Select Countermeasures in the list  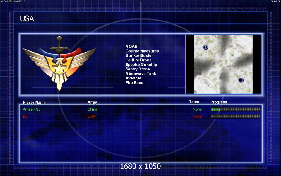point(142,51)
